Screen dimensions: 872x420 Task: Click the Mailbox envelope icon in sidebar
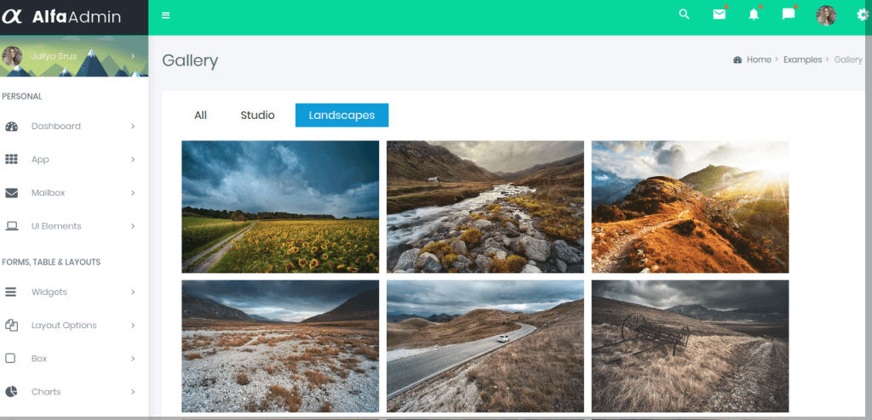point(12,193)
